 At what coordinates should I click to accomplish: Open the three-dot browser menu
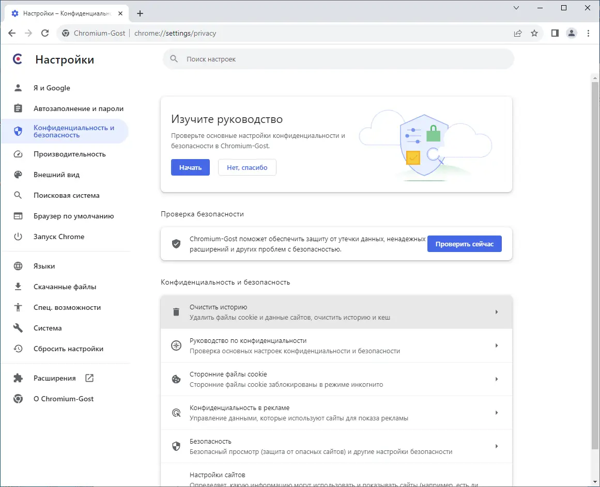588,33
